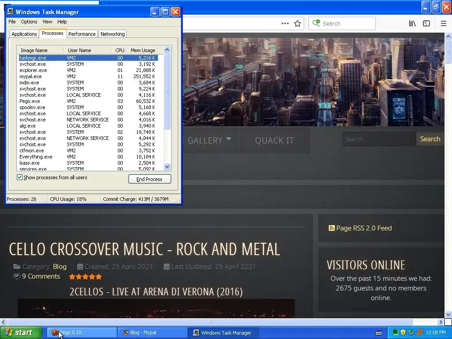Image resolution: width=452 pixels, height=339 pixels.
Task: Click browser page scroll-down arrow
Action: click(448, 314)
